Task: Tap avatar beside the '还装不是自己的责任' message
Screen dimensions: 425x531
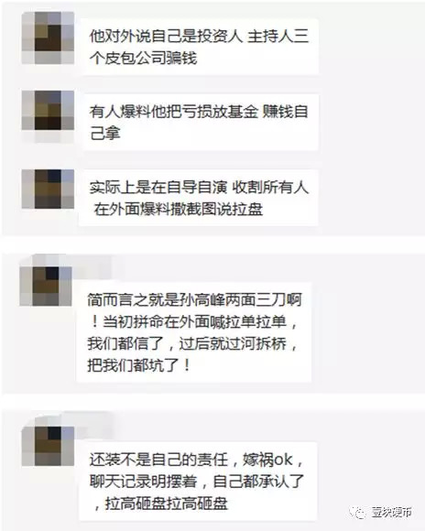Action: tap(48, 446)
